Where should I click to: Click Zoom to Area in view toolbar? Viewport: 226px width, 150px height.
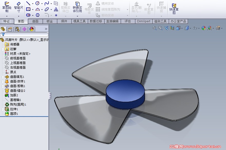(x=161, y=28)
